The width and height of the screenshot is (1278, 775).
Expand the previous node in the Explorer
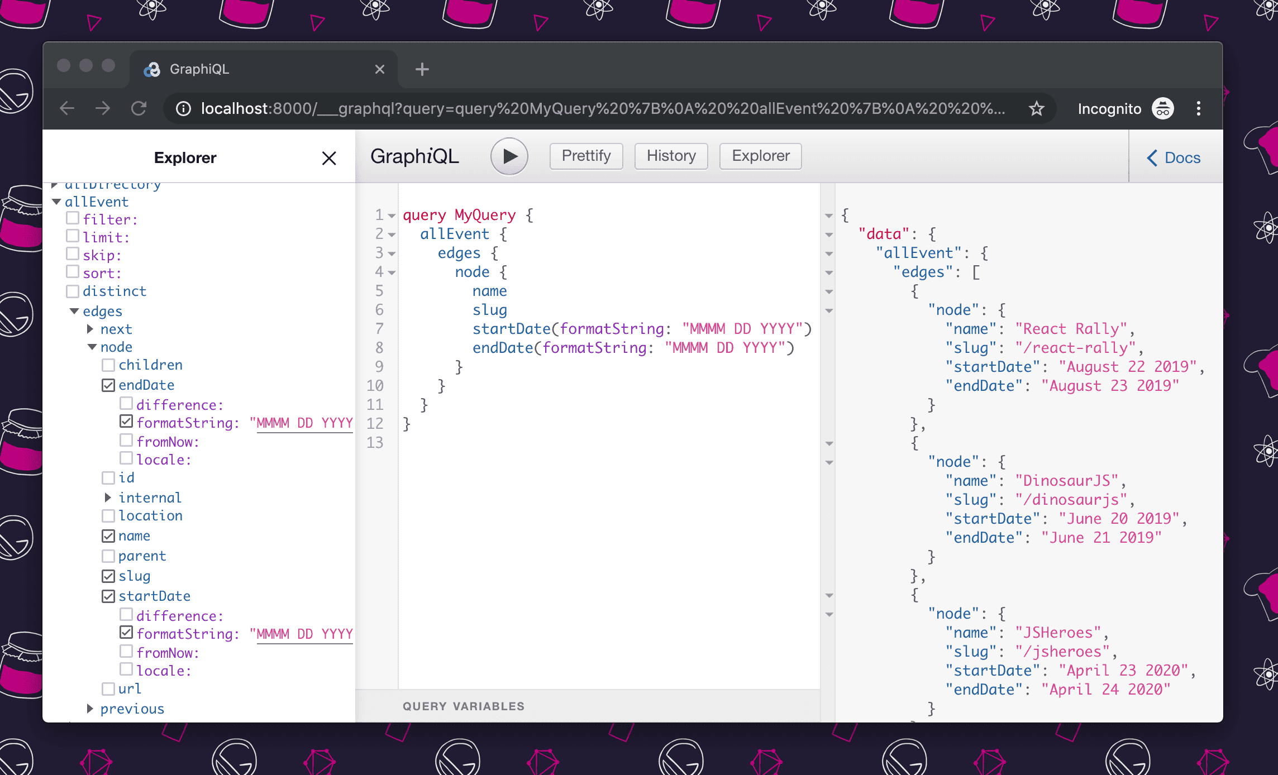click(90, 709)
